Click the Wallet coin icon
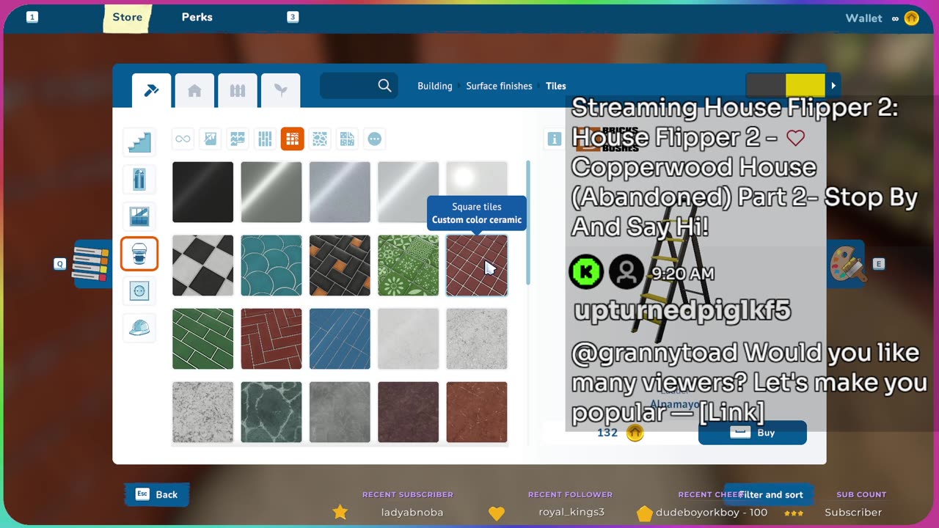Viewport: 939px width, 528px height. pos(911,18)
